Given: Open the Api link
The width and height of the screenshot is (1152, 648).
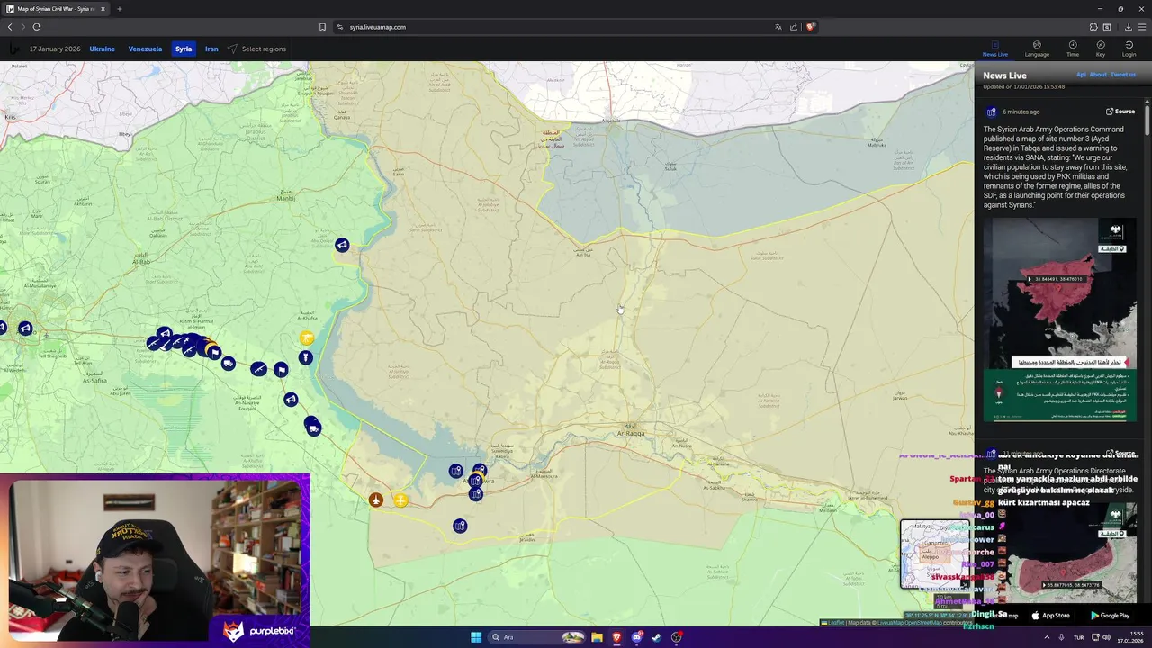Looking at the screenshot, I should tap(1081, 75).
